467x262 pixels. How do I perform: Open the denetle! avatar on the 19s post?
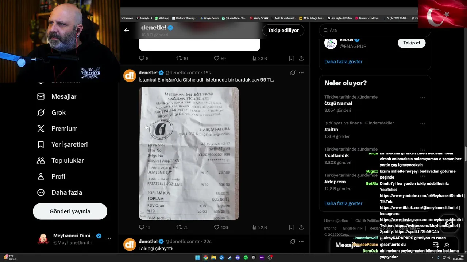click(130, 76)
